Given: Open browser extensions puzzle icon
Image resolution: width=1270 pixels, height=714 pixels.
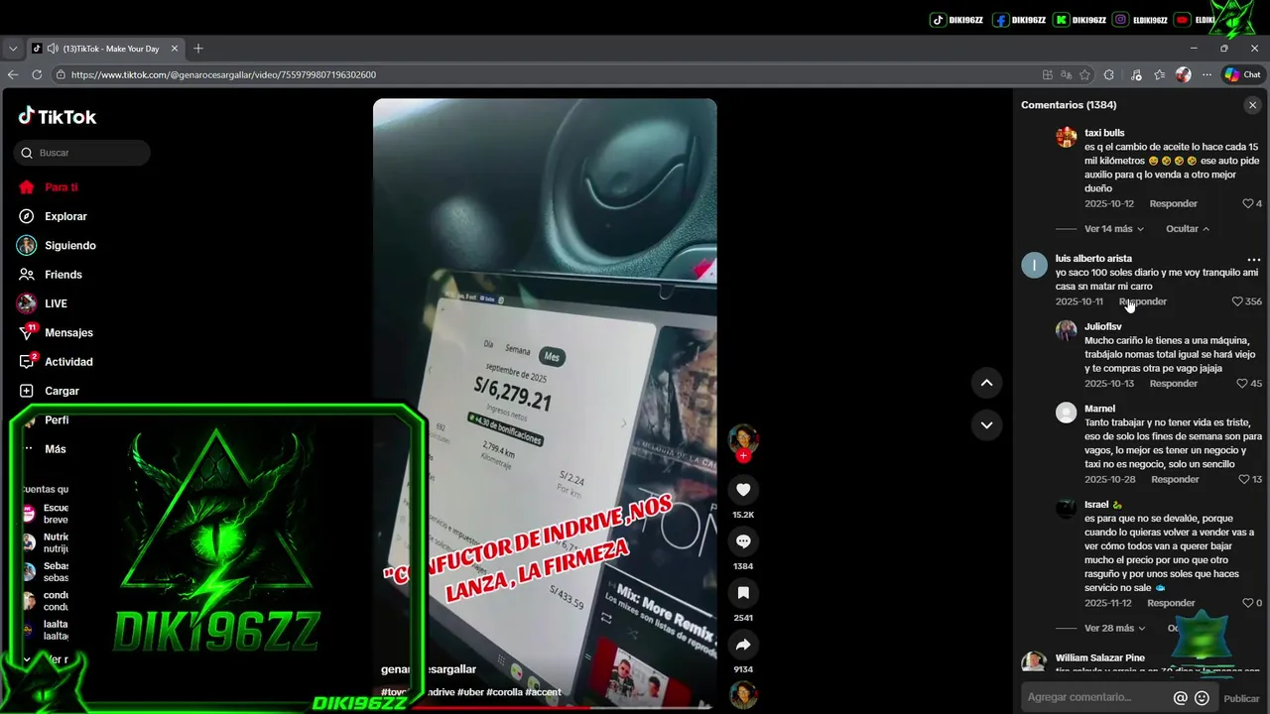Looking at the screenshot, I should 1109,74.
